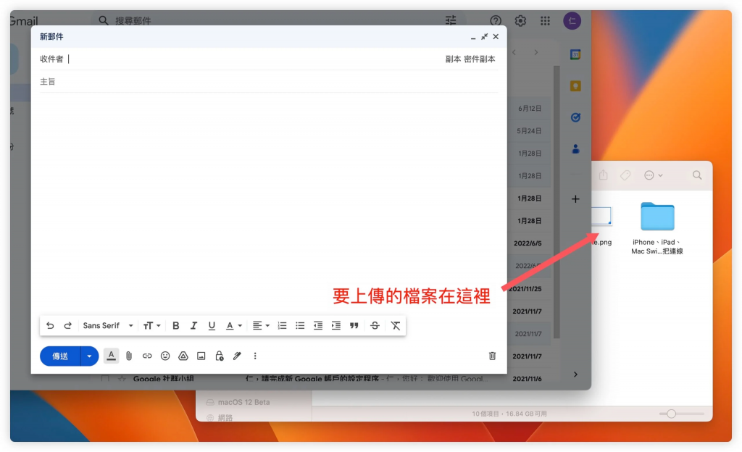Undo the last edit in compose toolbar
This screenshot has width=742, height=452.
click(50, 325)
